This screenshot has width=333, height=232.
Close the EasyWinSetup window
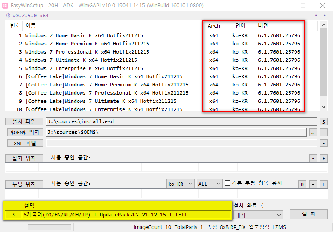click(323, 6)
